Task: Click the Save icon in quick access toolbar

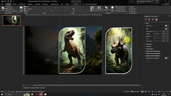Action: (2, 1)
